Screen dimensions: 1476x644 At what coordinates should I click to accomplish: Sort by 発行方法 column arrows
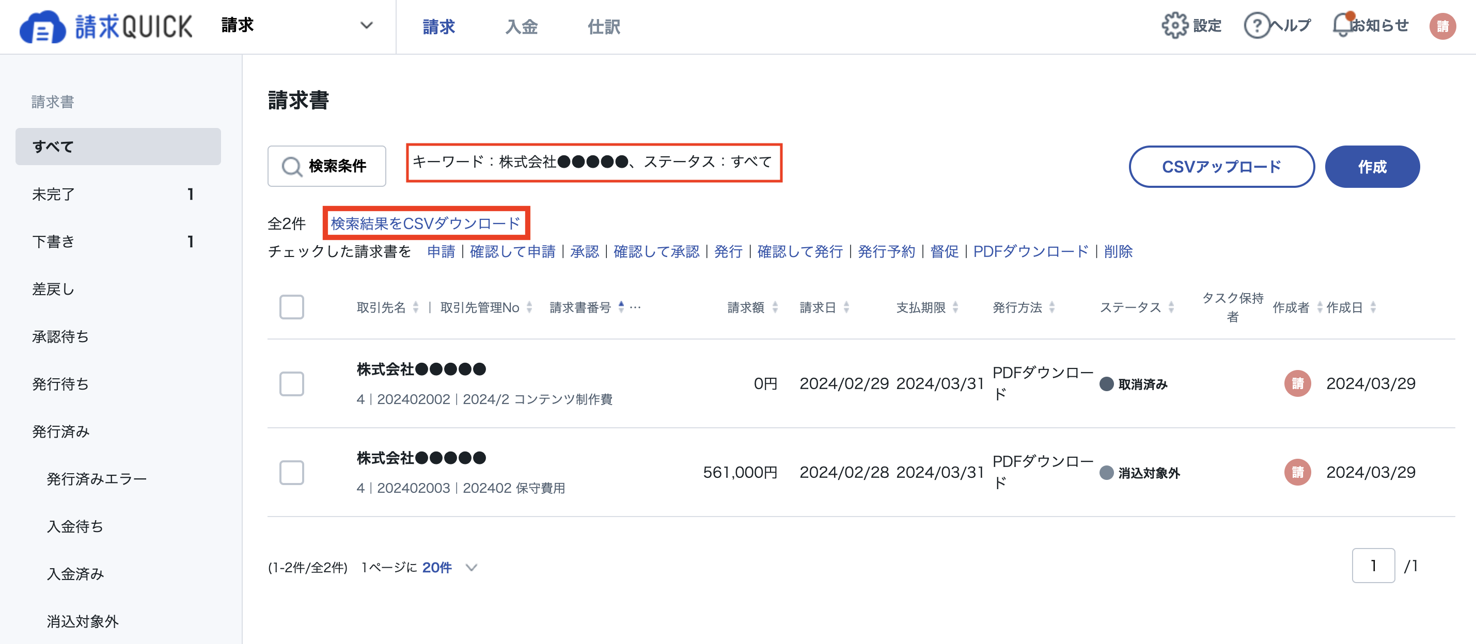click(1052, 308)
